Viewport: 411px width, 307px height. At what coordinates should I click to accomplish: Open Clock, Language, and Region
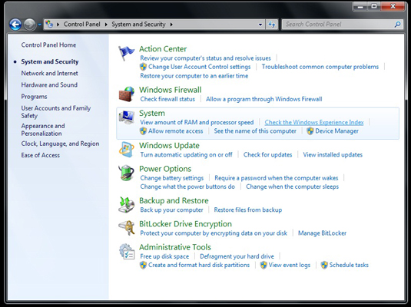[x=60, y=144]
